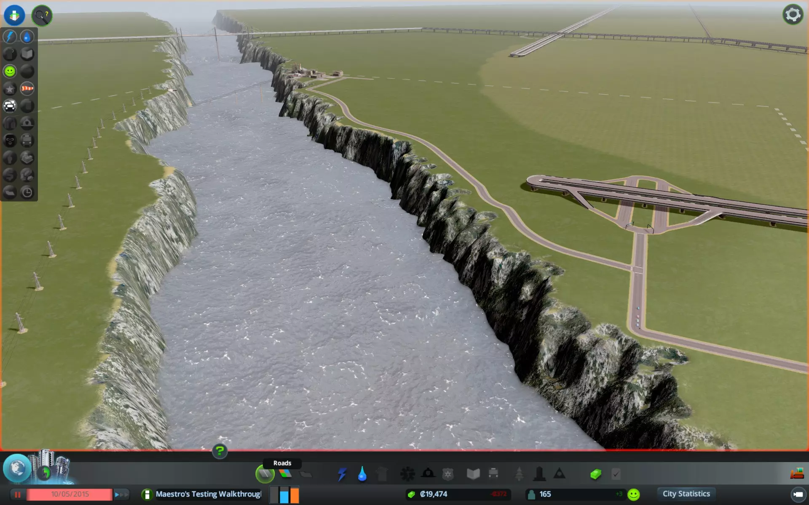Open City Statistics
This screenshot has width=809, height=505.
pos(686,494)
